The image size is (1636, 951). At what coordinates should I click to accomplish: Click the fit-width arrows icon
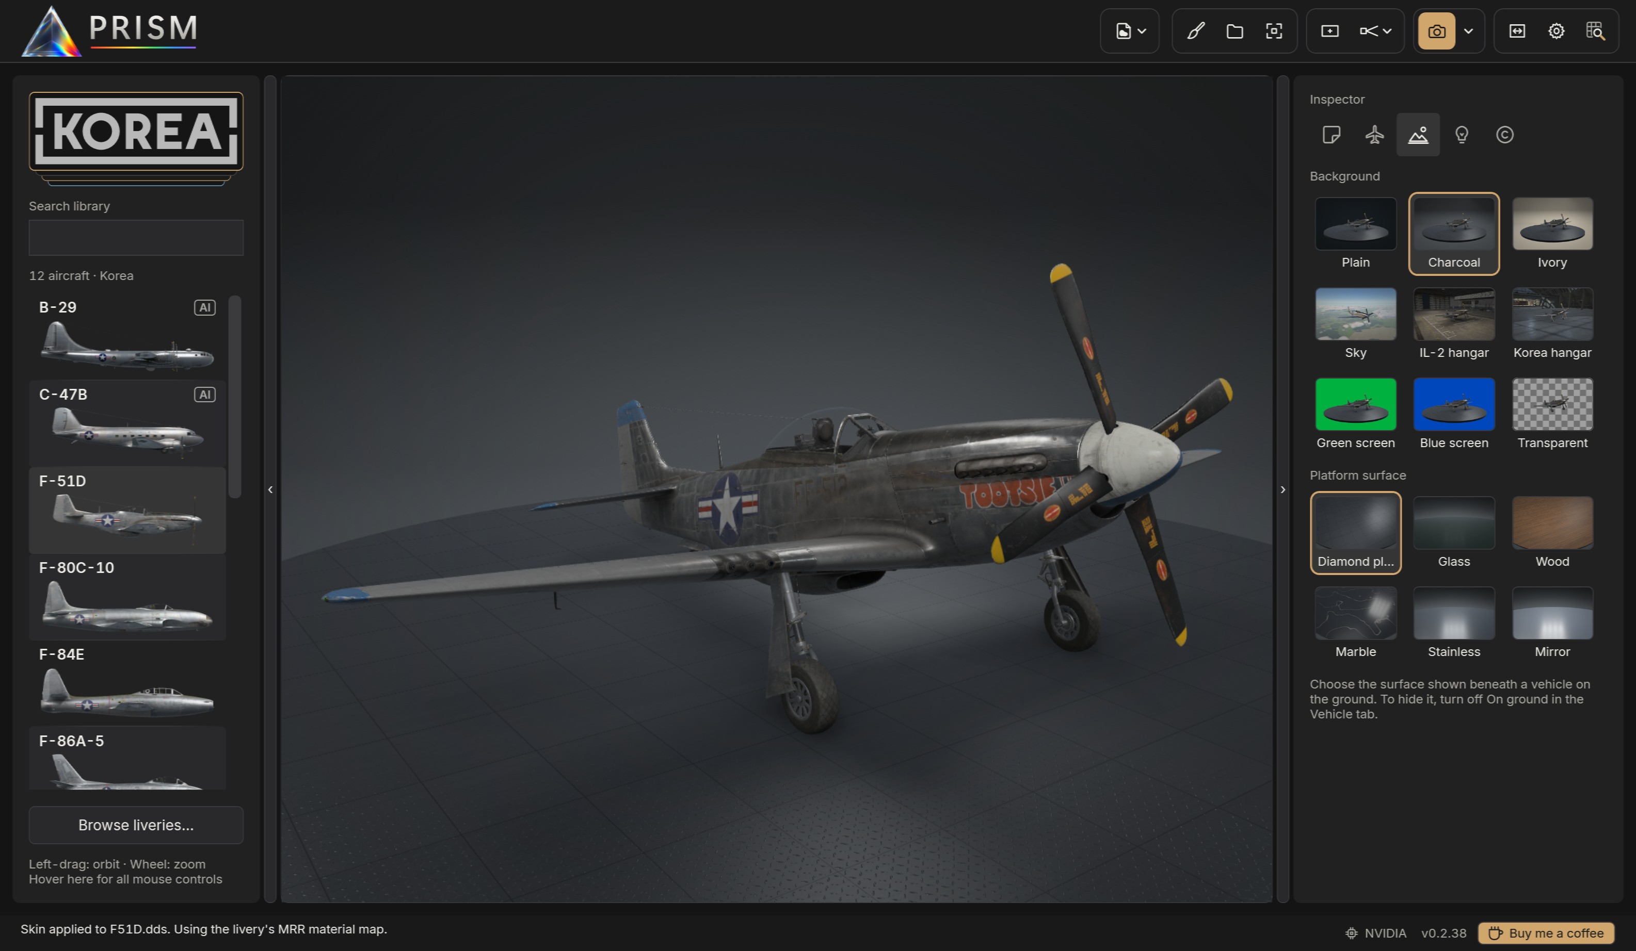pyautogui.click(x=1517, y=31)
